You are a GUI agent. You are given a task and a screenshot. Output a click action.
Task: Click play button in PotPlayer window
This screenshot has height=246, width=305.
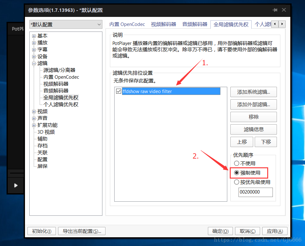[16, 185]
